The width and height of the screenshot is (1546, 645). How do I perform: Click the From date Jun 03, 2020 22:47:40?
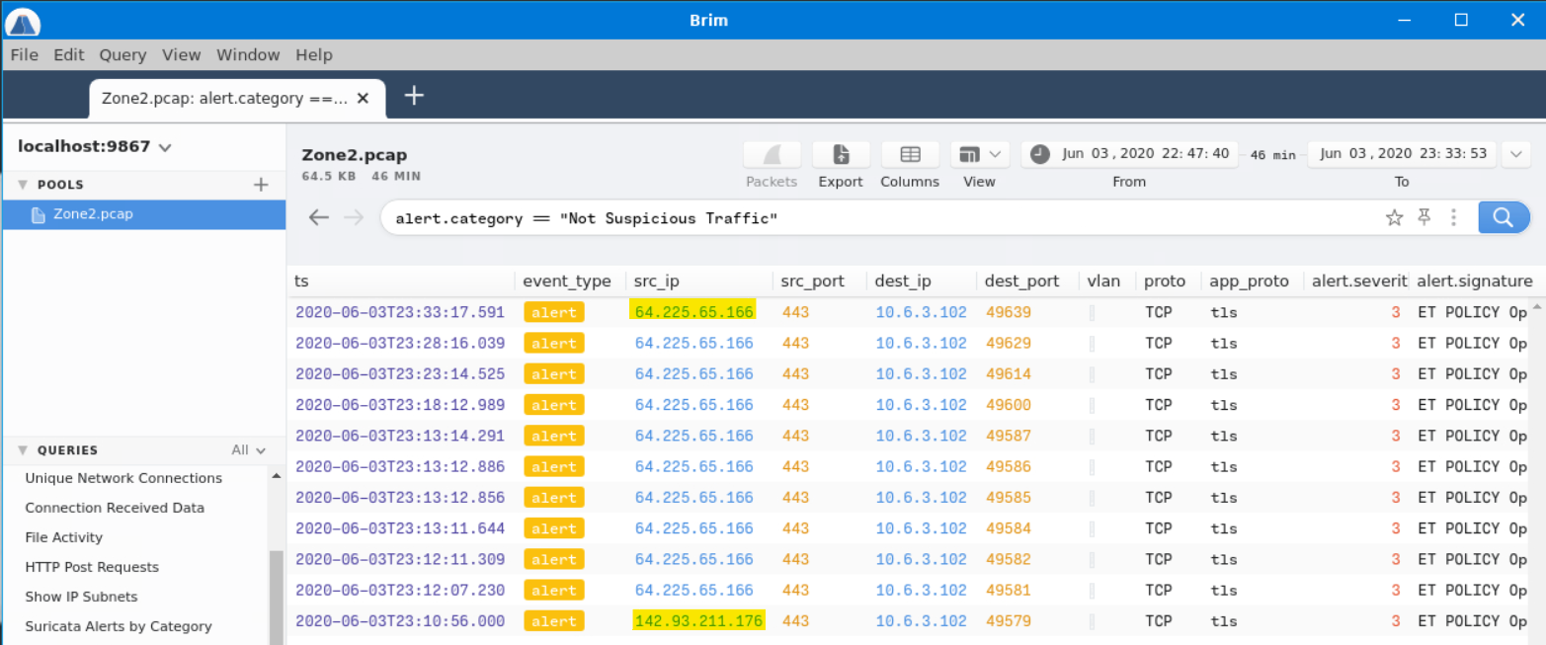(1145, 154)
